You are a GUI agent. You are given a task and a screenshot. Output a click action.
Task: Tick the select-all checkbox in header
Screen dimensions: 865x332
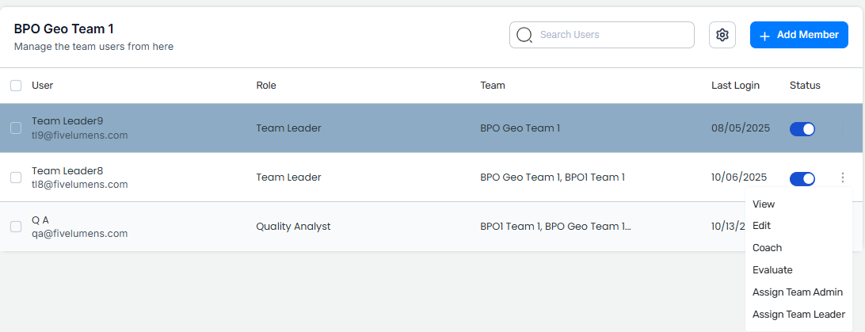[16, 86]
